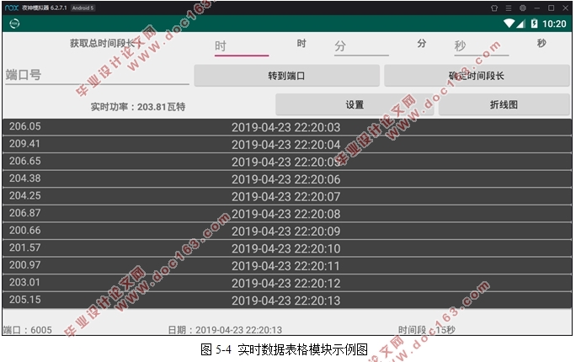Open Nox settings gear icon

click(x=523, y=8)
